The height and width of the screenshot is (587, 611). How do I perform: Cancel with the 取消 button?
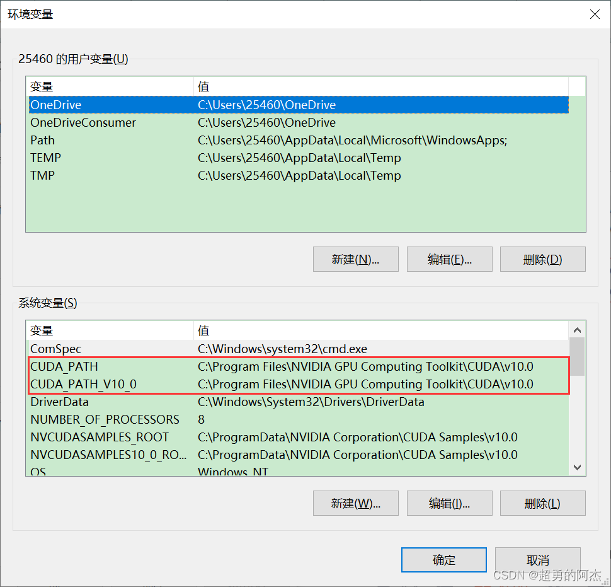(538, 560)
